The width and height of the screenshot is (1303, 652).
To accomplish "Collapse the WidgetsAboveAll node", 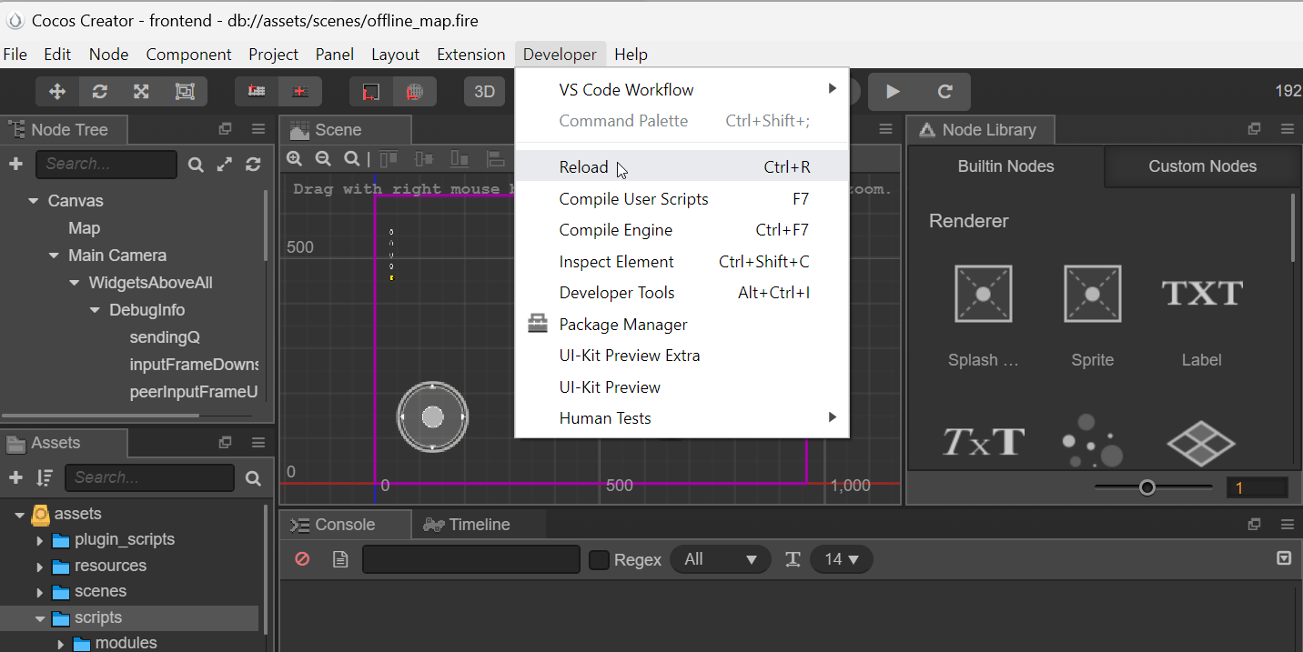I will tap(75, 283).
